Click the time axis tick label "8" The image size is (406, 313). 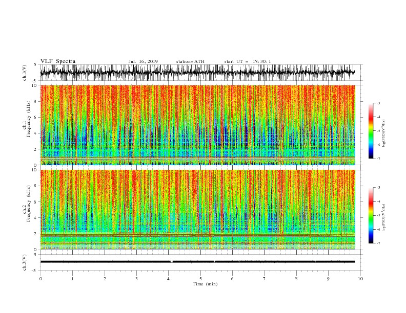pos(296,279)
